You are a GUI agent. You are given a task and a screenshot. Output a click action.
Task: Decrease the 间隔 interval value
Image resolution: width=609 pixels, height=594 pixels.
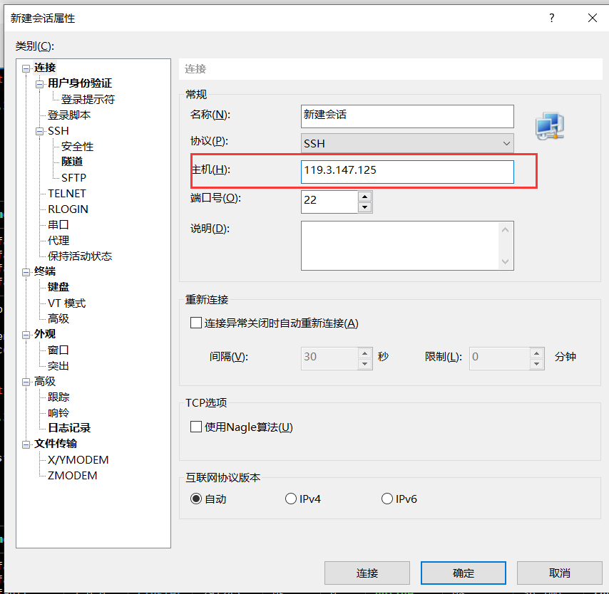click(x=364, y=364)
